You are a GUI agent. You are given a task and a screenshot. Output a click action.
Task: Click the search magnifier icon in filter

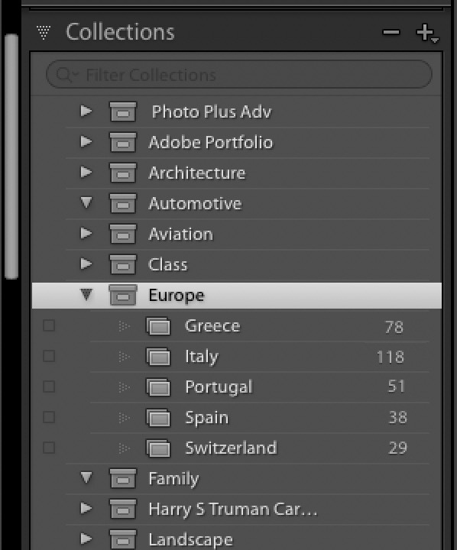pos(63,75)
